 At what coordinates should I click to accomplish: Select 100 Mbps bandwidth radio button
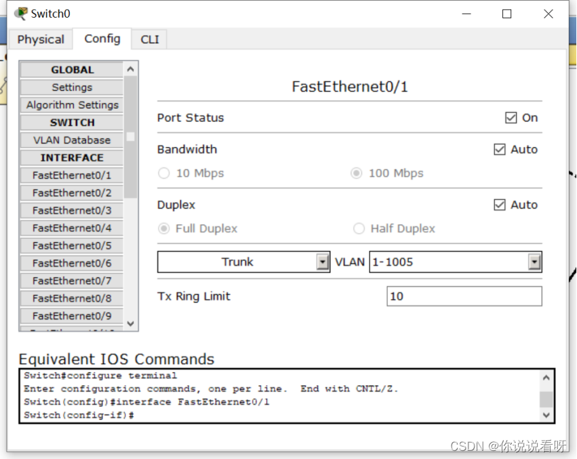coord(356,173)
